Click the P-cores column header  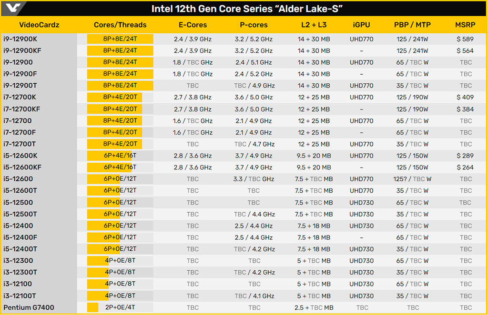tap(254, 25)
